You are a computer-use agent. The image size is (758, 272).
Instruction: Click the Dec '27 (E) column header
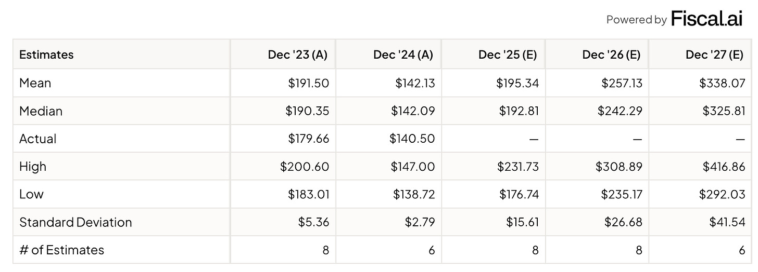(x=714, y=55)
